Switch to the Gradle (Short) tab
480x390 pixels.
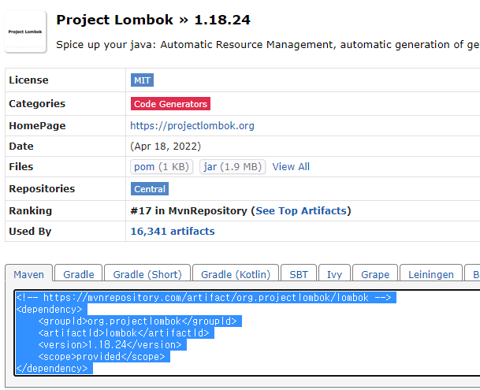[x=147, y=273]
